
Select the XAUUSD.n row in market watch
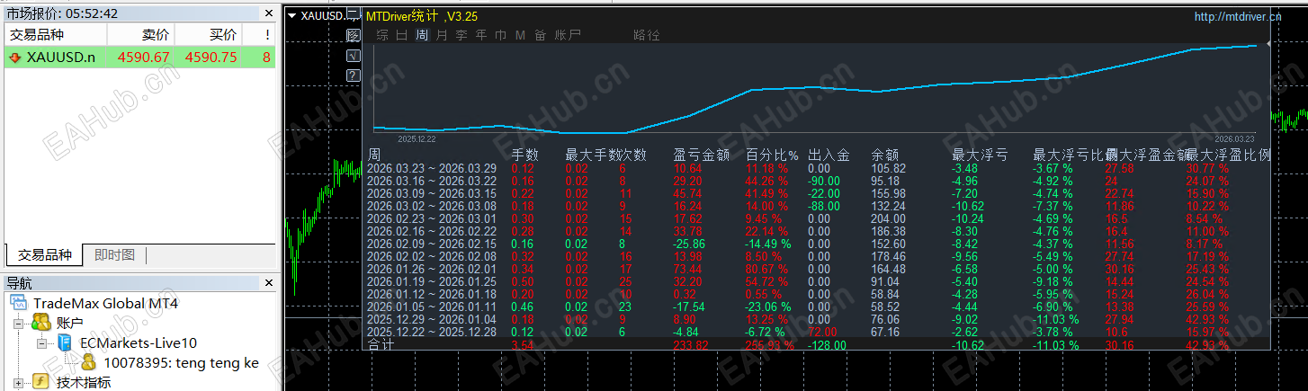(x=140, y=58)
